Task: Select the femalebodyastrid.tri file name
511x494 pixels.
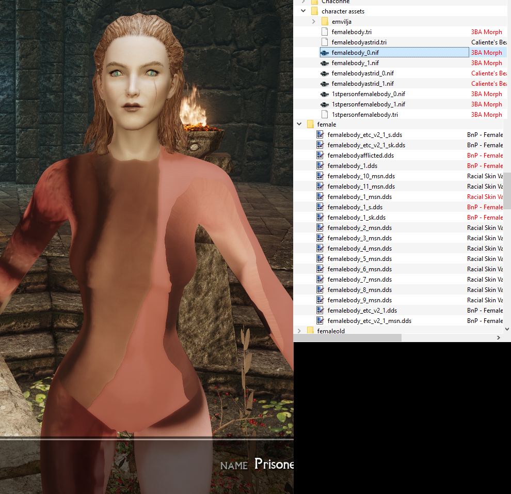Action: click(x=359, y=42)
